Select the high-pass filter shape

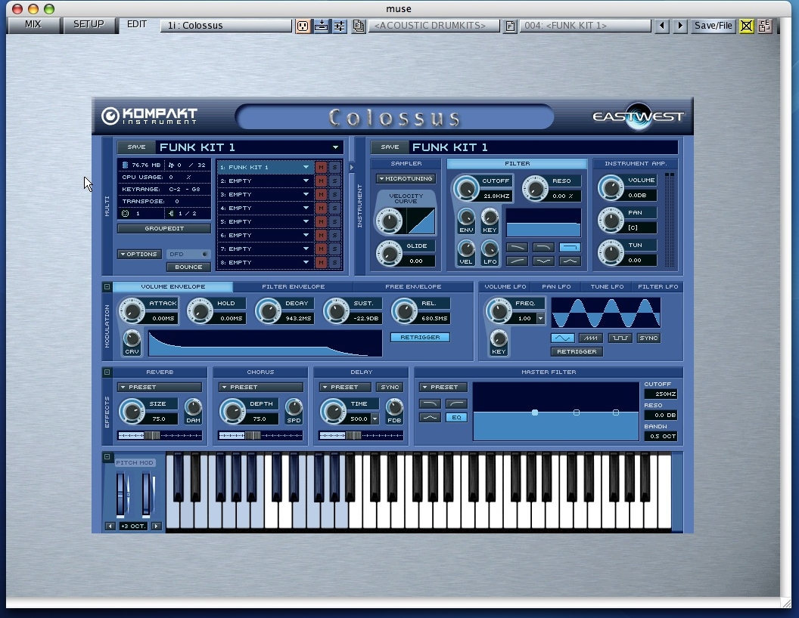point(517,261)
